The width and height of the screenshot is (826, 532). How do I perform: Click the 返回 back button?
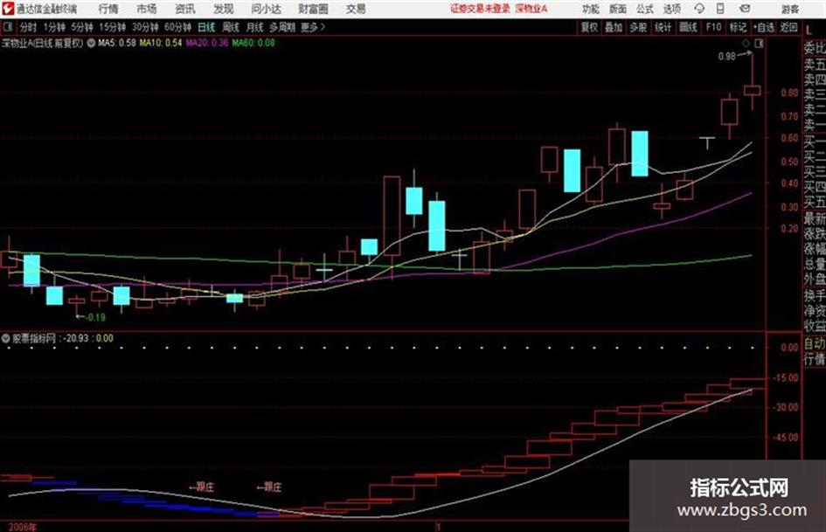tap(788, 27)
